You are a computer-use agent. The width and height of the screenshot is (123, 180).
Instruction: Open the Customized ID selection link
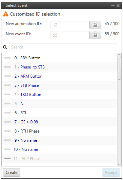click(35, 14)
